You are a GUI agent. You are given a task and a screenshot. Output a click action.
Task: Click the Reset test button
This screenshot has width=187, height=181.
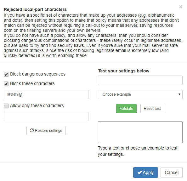152,109
